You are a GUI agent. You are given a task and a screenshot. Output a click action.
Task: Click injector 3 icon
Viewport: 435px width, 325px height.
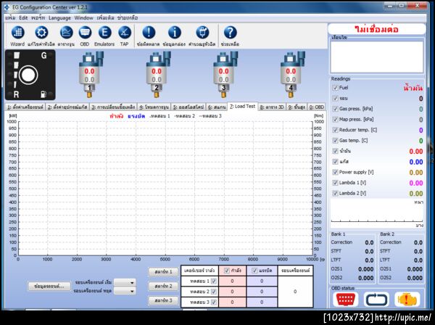(x=225, y=74)
